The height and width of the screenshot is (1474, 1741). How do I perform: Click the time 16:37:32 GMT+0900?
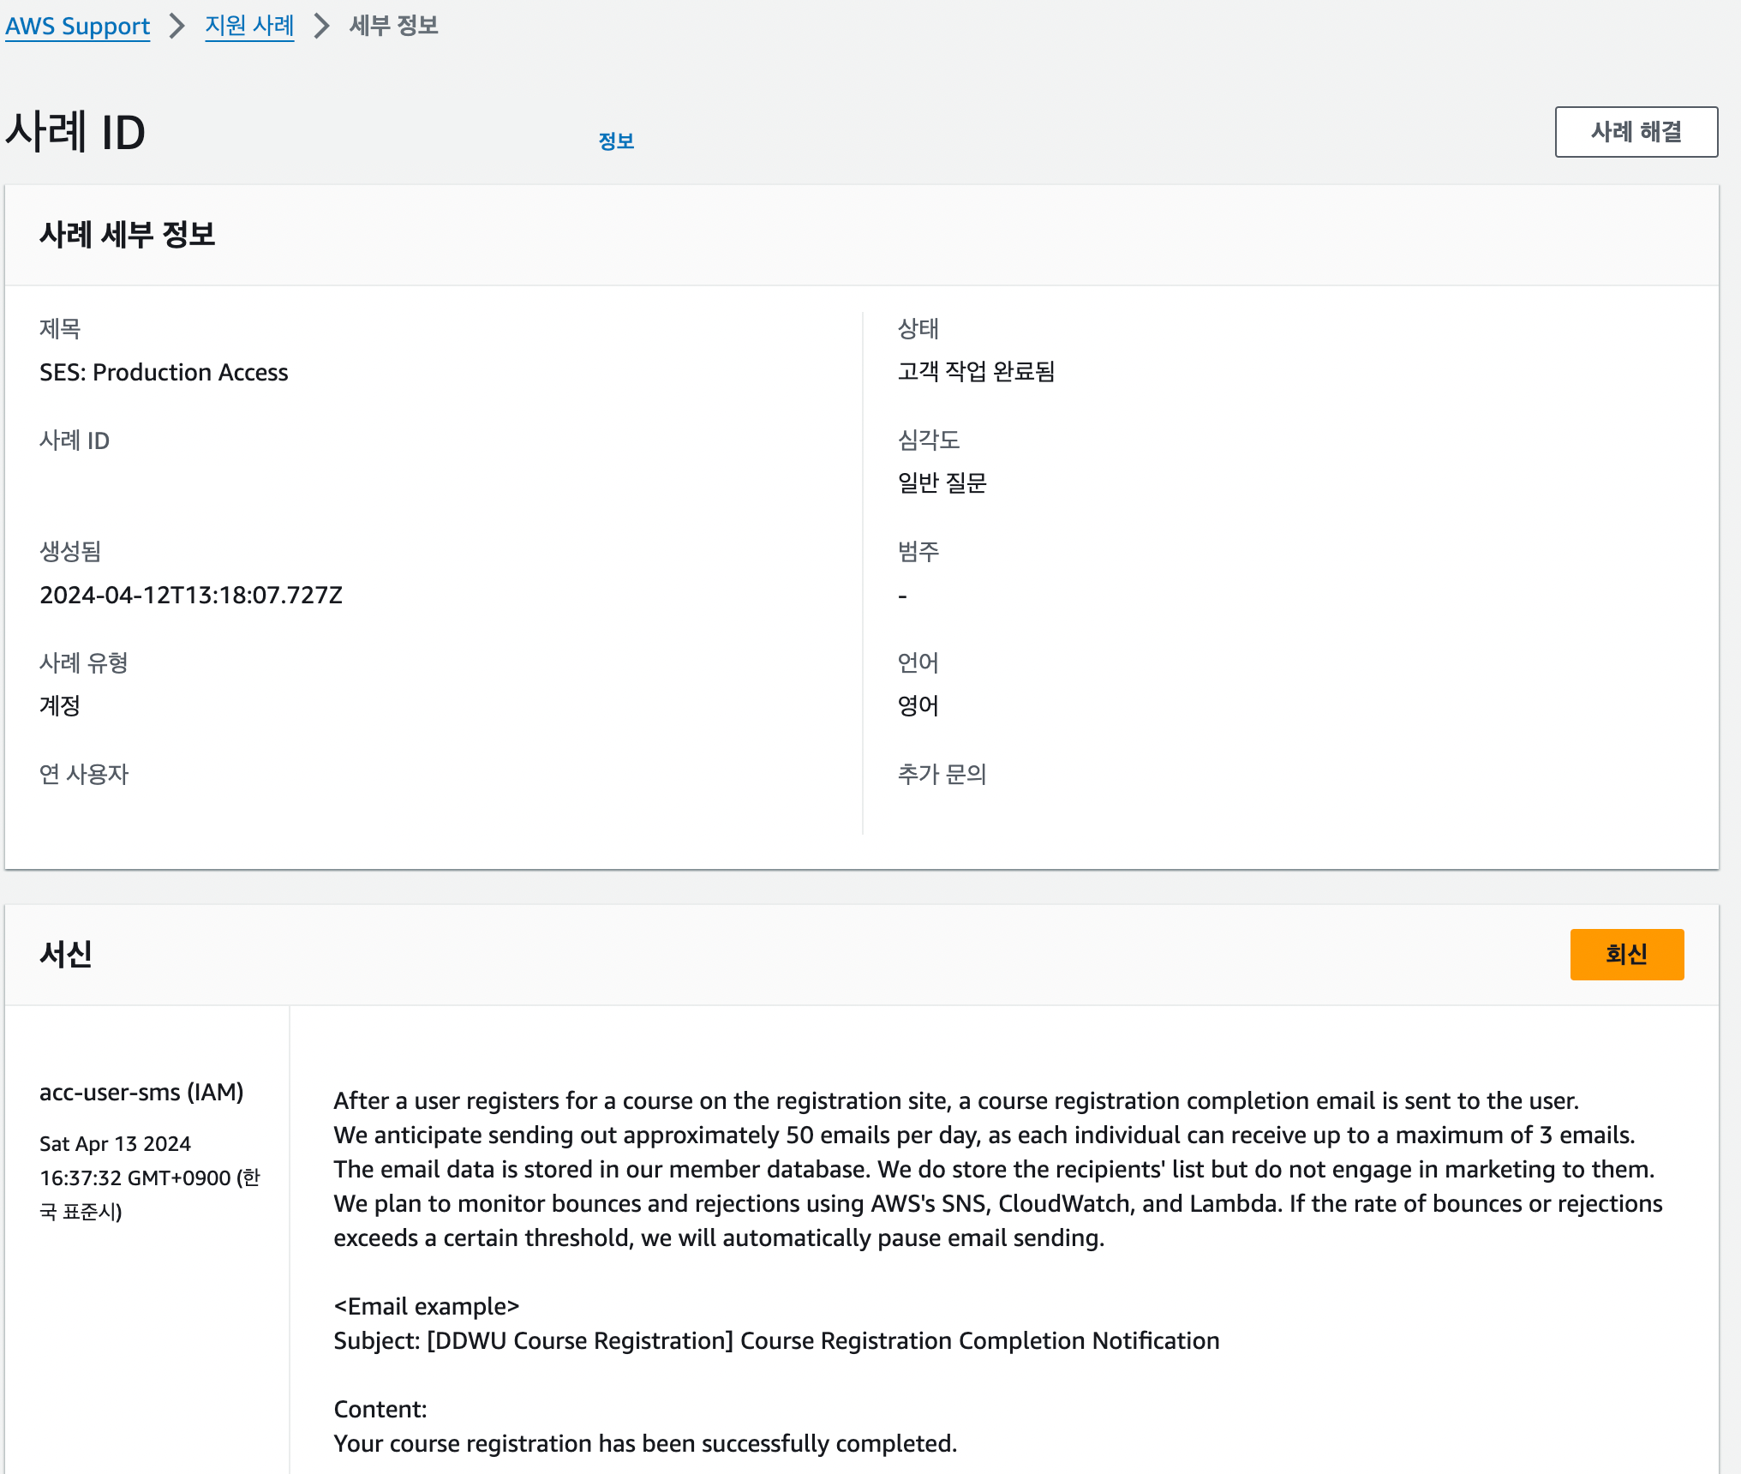135,1178
